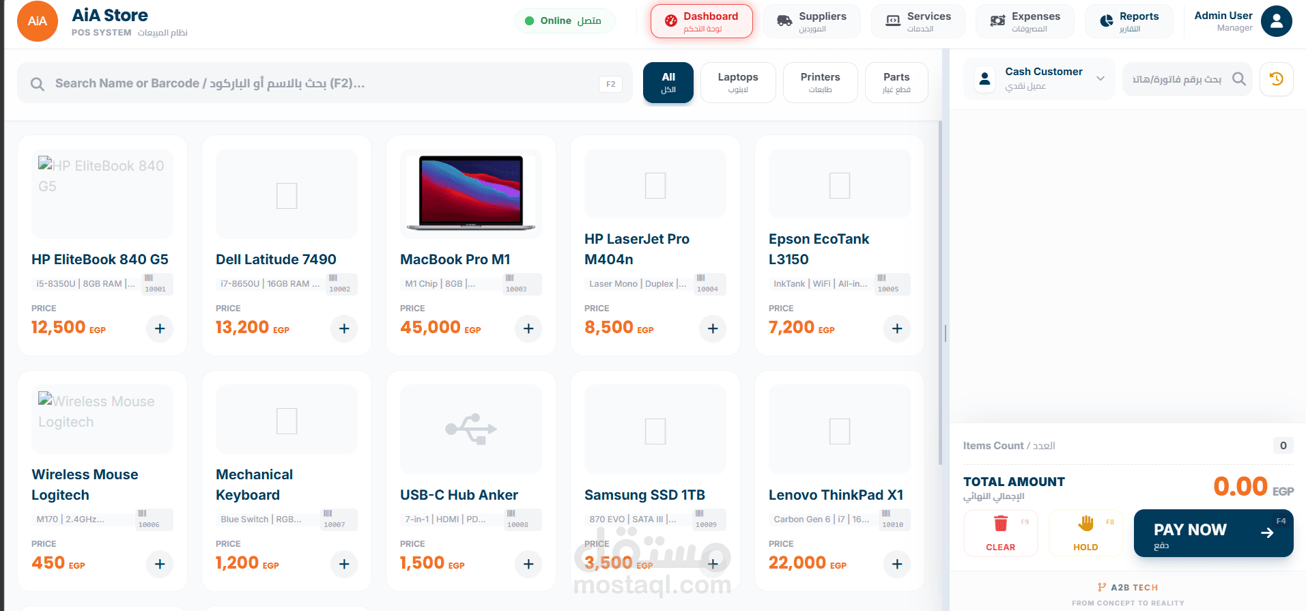Click the "TOTAL AMOUNT" label
This screenshot has height=611, width=1306.
[1014, 481]
